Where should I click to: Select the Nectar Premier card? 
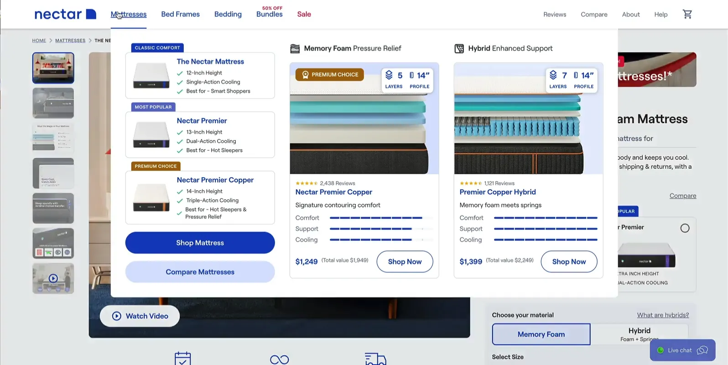(x=200, y=135)
